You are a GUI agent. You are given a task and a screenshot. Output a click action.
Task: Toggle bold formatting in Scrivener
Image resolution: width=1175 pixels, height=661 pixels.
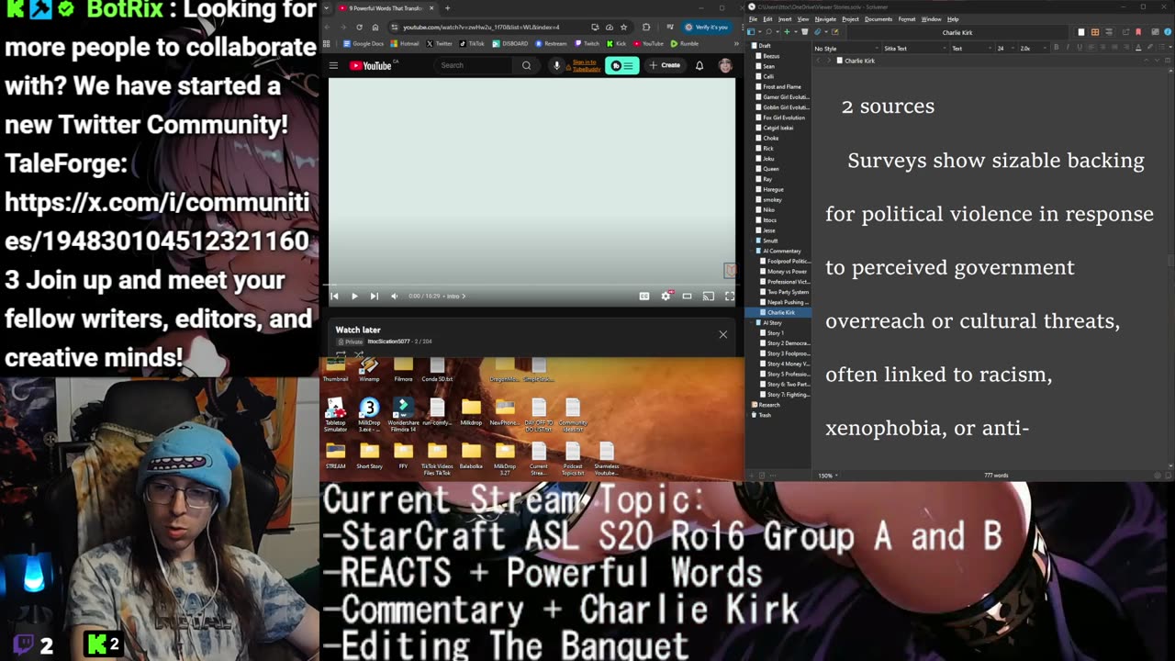point(1057,49)
